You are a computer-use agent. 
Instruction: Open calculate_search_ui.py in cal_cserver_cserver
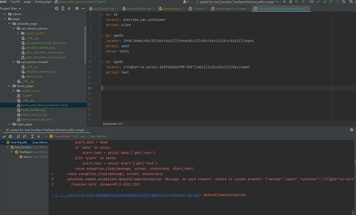pos(40,48)
